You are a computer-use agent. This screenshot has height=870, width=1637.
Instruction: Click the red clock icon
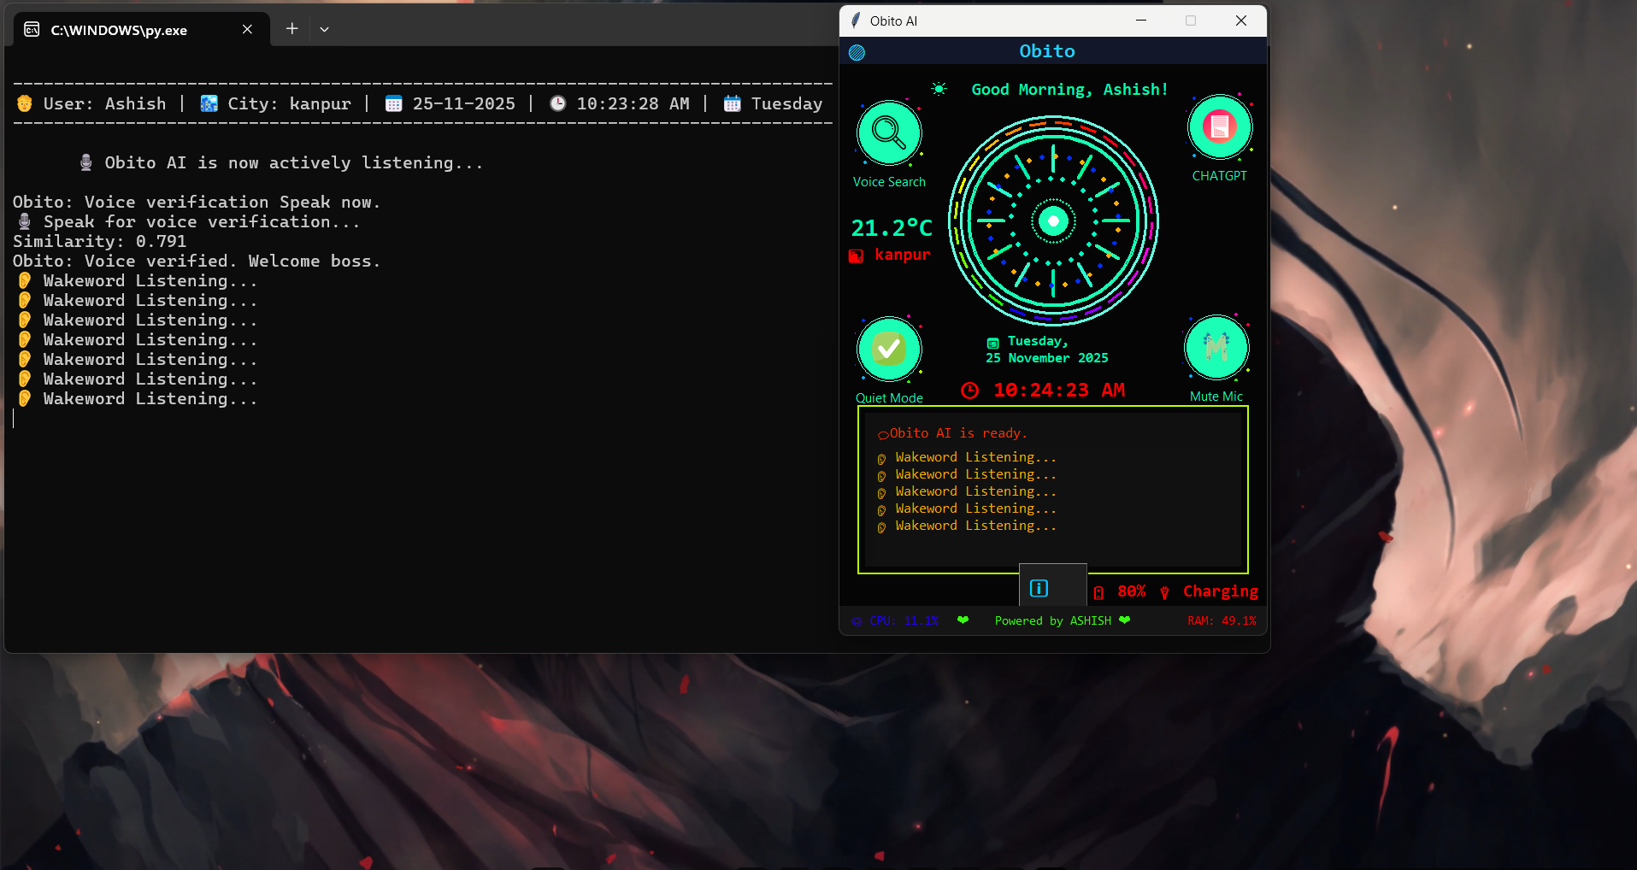point(969,391)
